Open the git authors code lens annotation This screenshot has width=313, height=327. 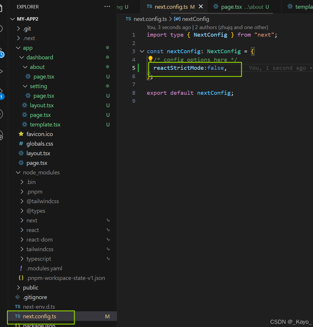(207, 27)
